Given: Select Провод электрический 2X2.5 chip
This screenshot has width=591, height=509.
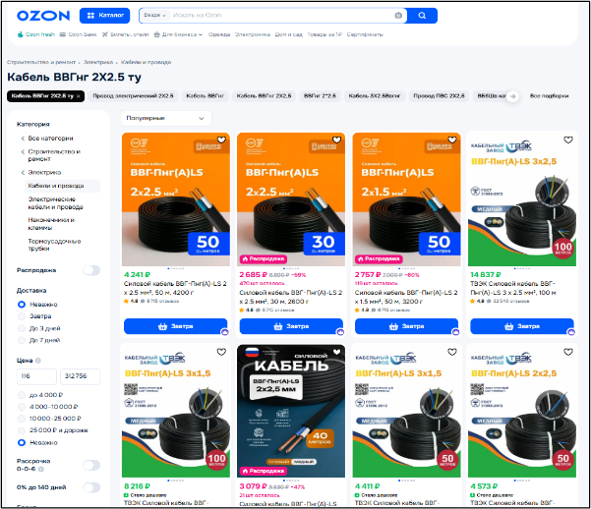Looking at the screenshot, I should pyautogui.click(x=133, y=96).
